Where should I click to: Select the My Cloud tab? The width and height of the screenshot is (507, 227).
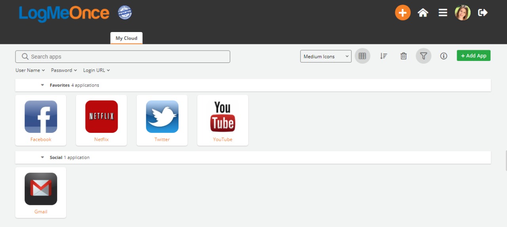tap(126, 38)
